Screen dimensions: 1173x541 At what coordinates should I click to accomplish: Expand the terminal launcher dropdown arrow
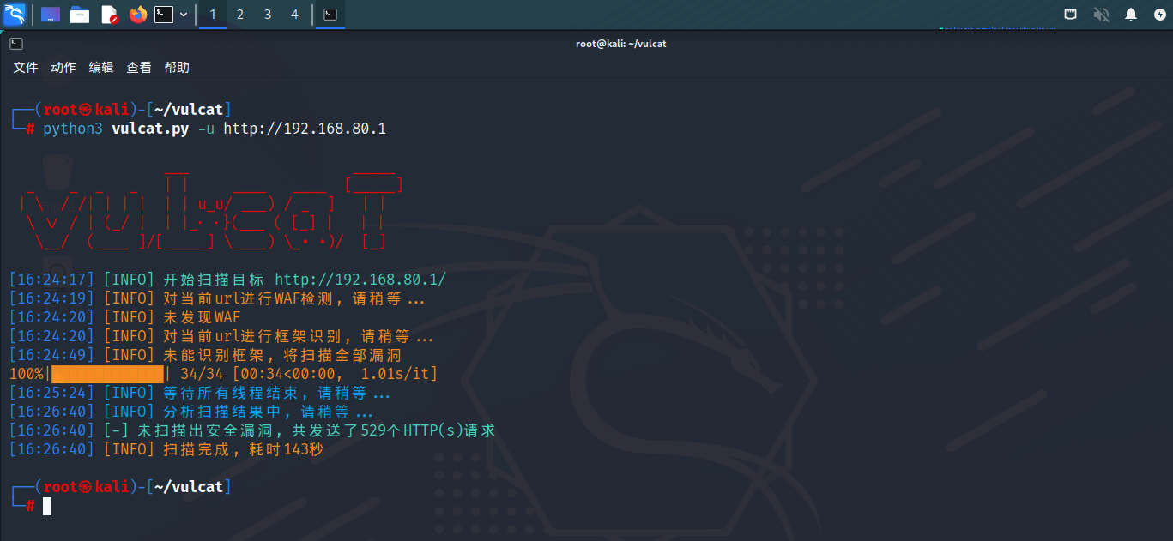click(184, 14)
